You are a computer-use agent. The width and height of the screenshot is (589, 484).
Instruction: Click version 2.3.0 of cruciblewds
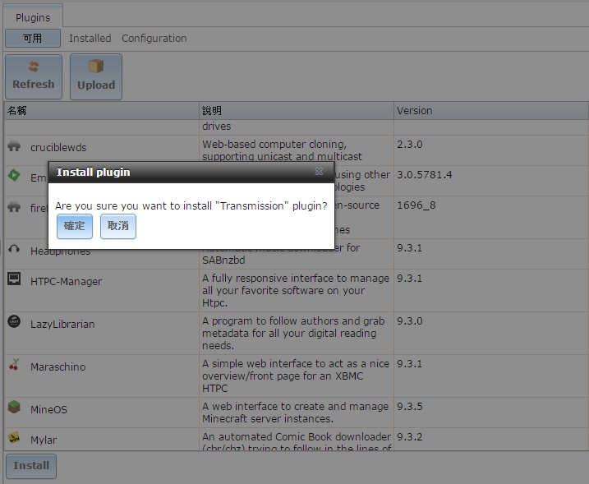pos(410,145)
